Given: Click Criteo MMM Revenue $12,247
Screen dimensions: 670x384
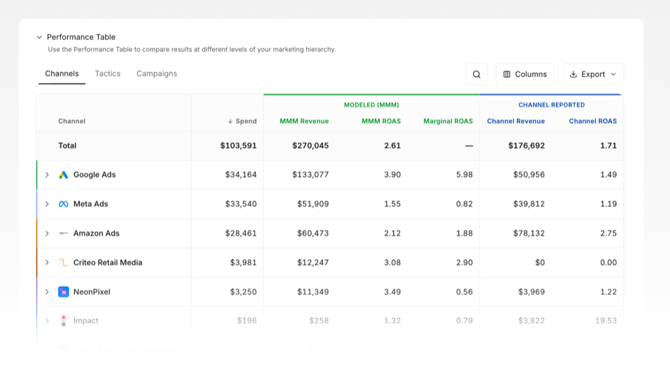Looking at the screenshot, I should [x=313, y=263].
